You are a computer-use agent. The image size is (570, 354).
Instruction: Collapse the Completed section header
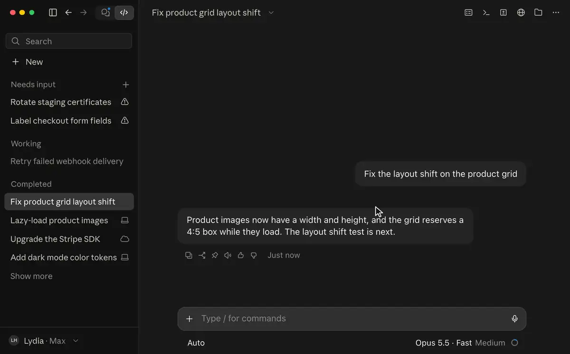click(31, 184)
